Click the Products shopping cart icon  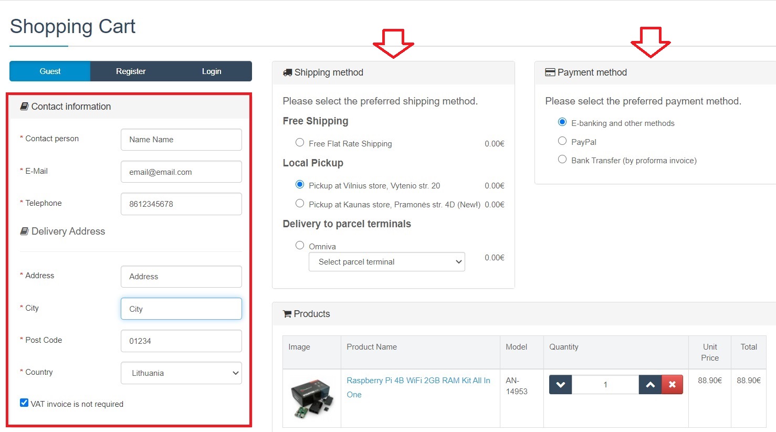tap(287, 314)
